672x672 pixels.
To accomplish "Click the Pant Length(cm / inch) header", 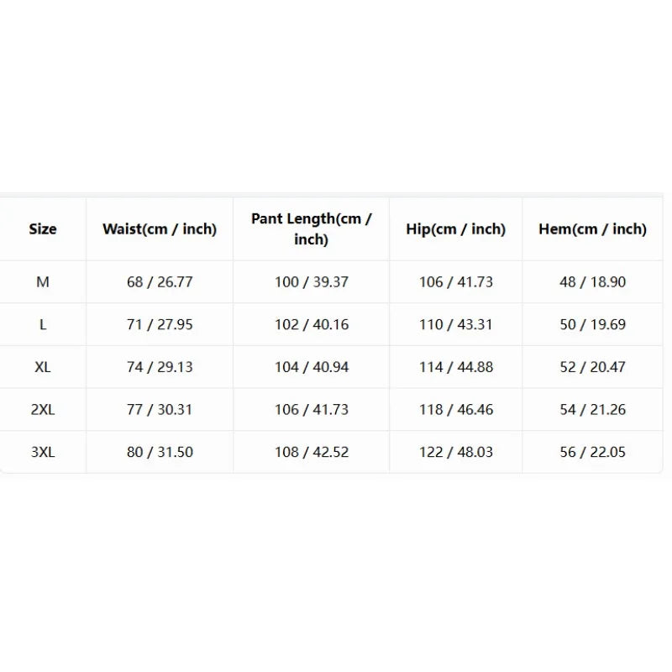I will pos(311,228).
